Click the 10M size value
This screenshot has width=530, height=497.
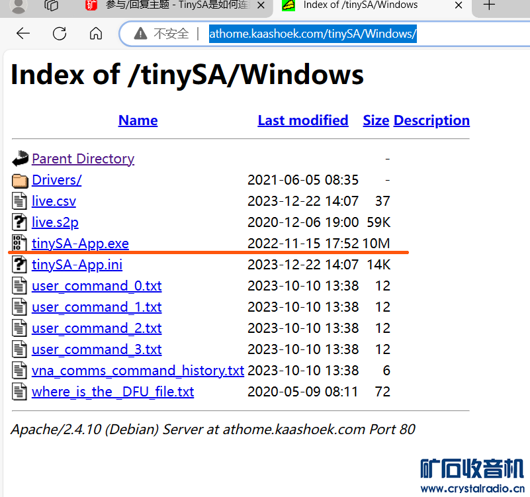tap(376, 244)
